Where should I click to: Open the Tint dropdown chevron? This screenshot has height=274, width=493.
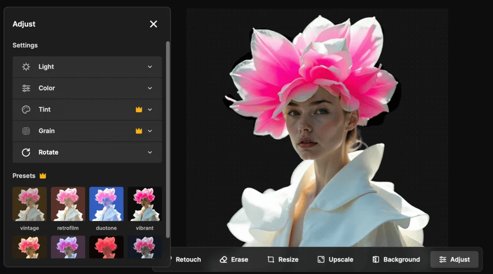pyautogui.click(x=150, y=109)
